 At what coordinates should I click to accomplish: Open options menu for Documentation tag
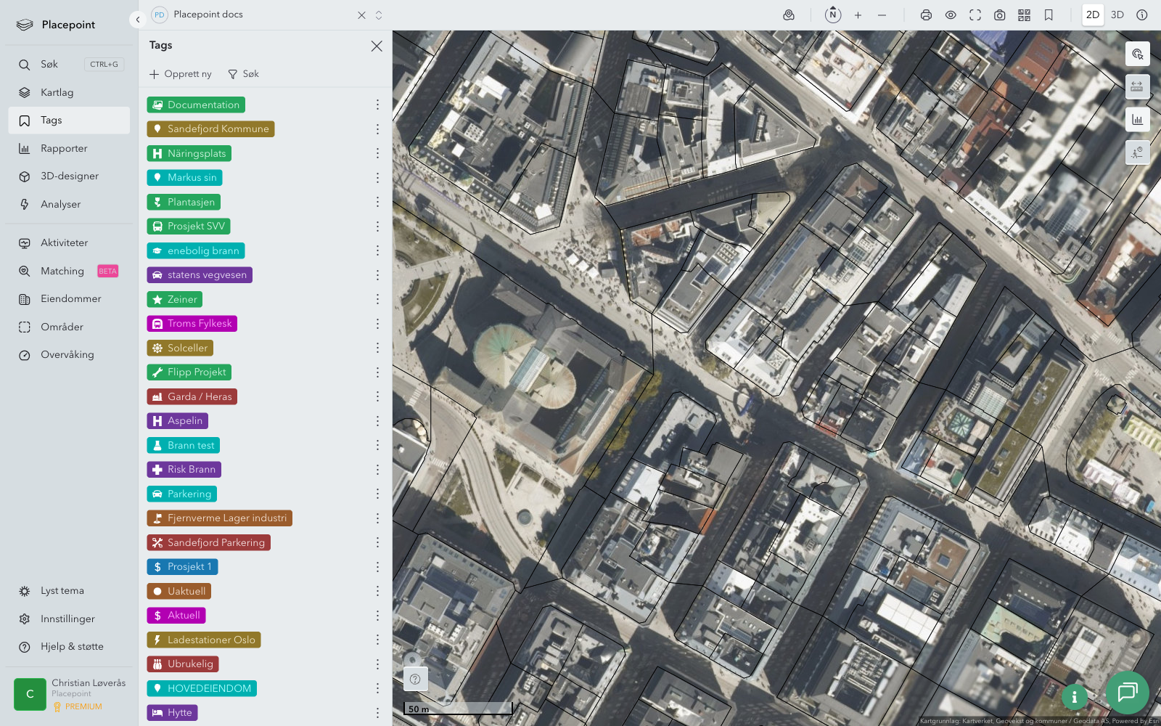[377, 105]
